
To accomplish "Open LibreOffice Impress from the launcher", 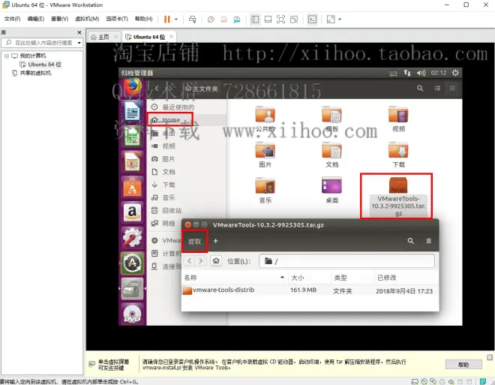I will 132,162.
